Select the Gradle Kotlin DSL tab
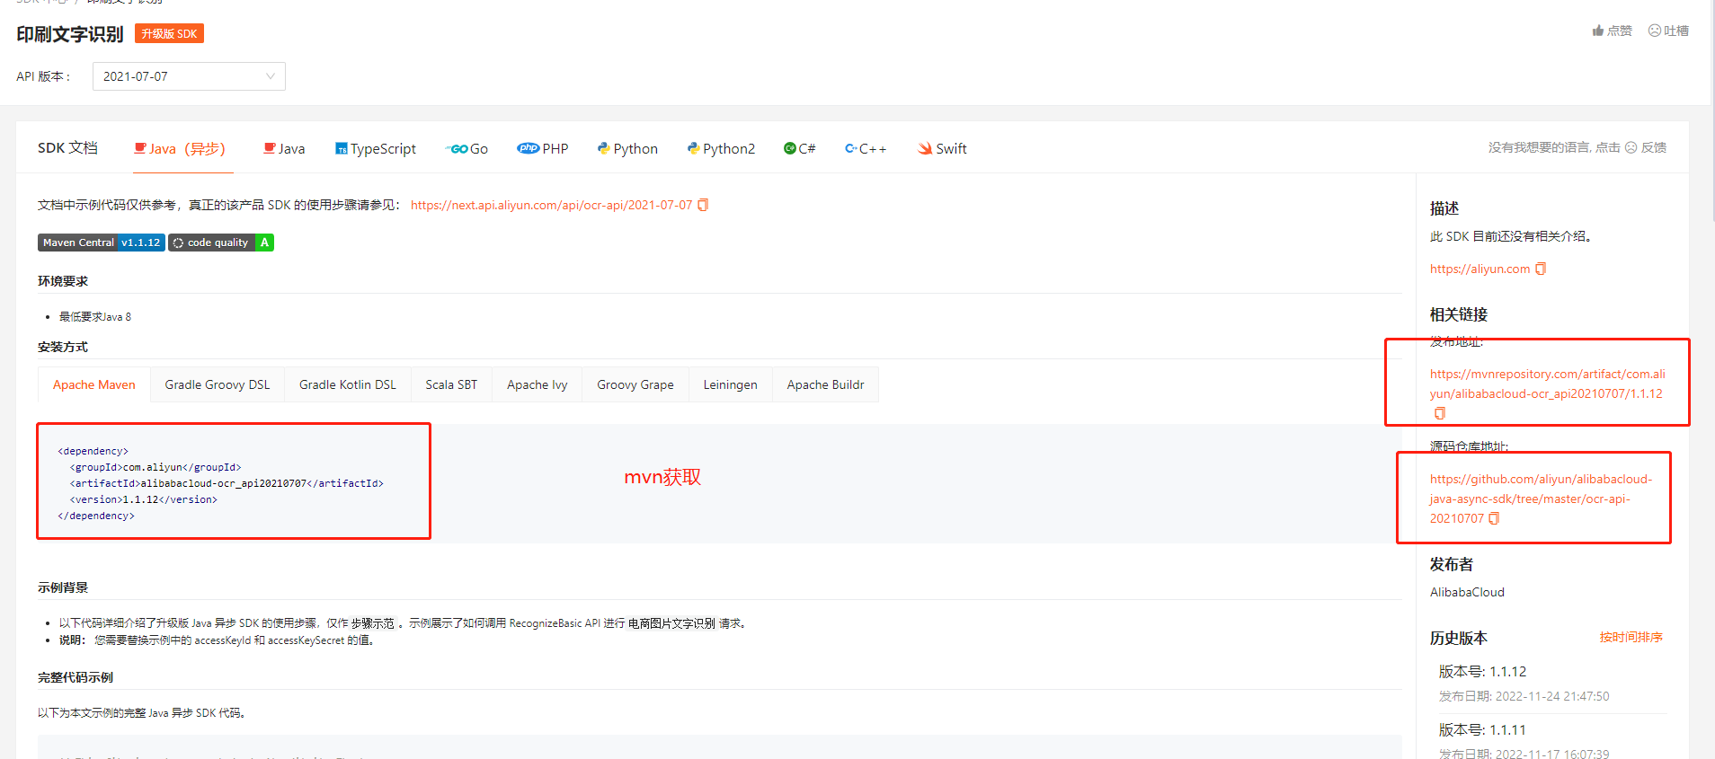The image size is (1715, 759). [x=348, y=384]
